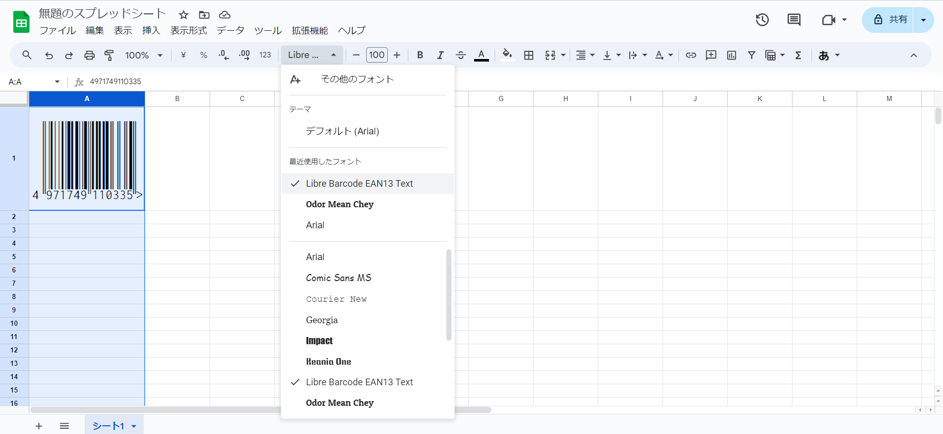This screenshot has width=943, height=434.
Task: Click the insert link icon
Action: 691,55
